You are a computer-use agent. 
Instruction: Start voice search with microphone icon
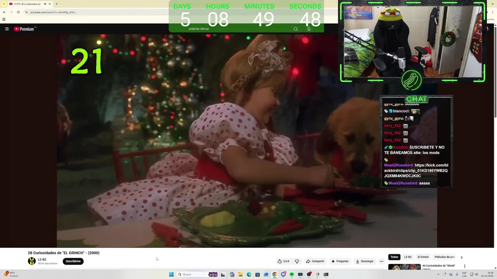coord(309,29)
